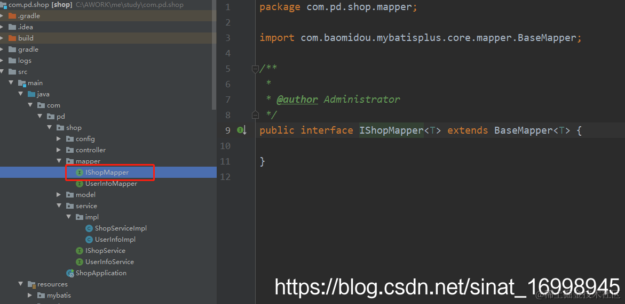
Task: Collapse the mapper package arrow
Action: coord(59,161)
